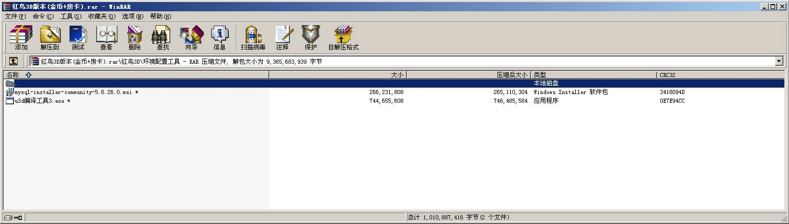Show archive 信息 (Info) icon
Screen dimensions: 789x224
click(x=219, y=38)
